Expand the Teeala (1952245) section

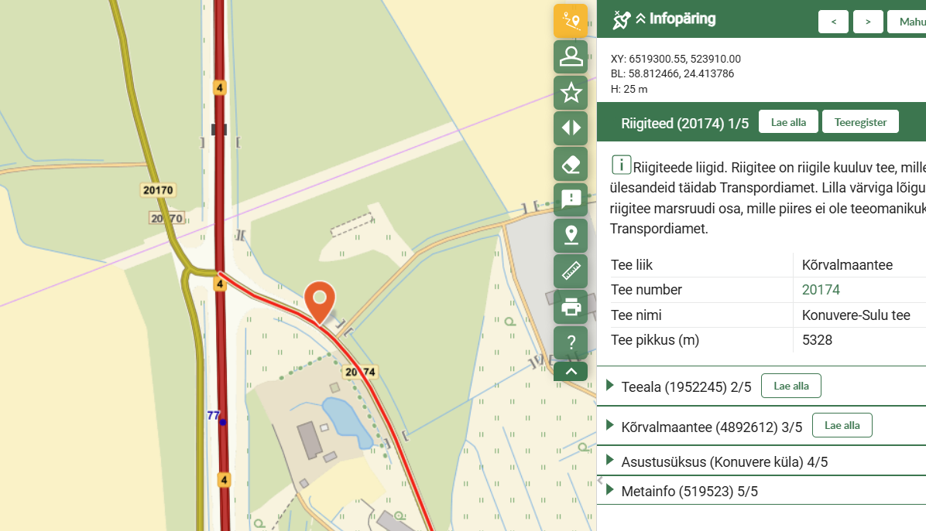610,386
